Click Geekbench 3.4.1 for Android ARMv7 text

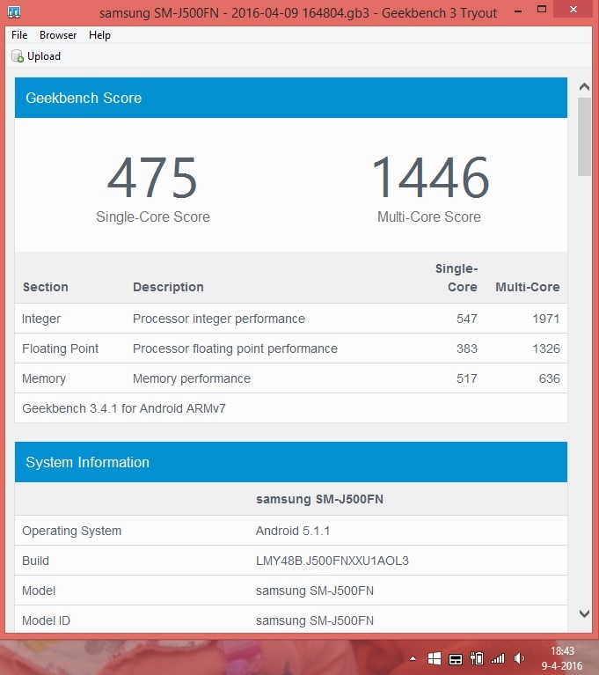tap(124, 408)
